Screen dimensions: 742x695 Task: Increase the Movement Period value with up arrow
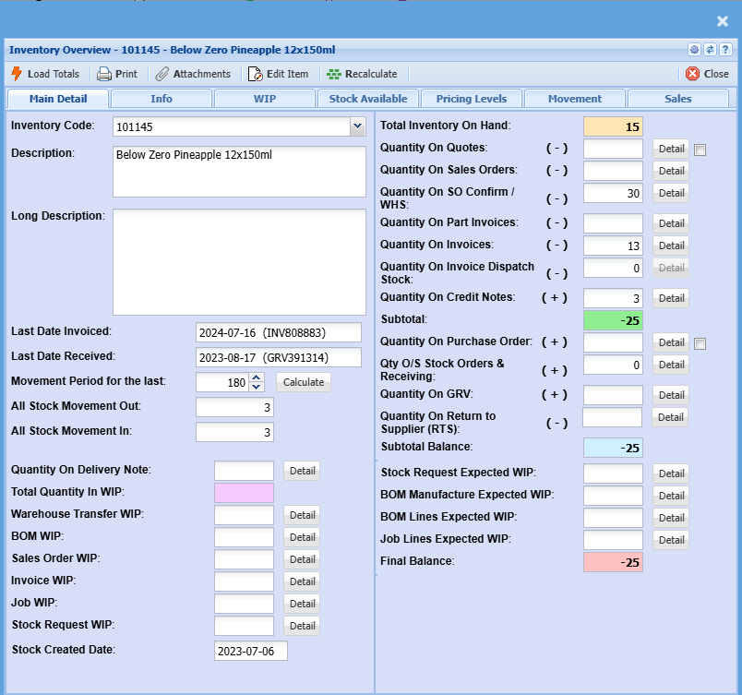[257, 377]
